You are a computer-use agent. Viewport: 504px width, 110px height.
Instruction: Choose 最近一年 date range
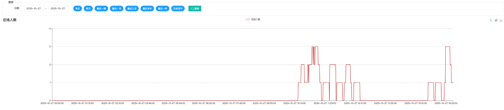(163, 9)
